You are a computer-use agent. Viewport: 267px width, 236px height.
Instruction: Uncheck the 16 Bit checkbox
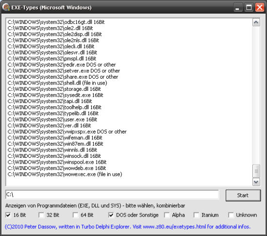click(8, 215)
